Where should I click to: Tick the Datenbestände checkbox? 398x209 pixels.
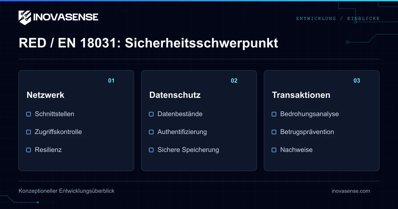click(151, 114)
